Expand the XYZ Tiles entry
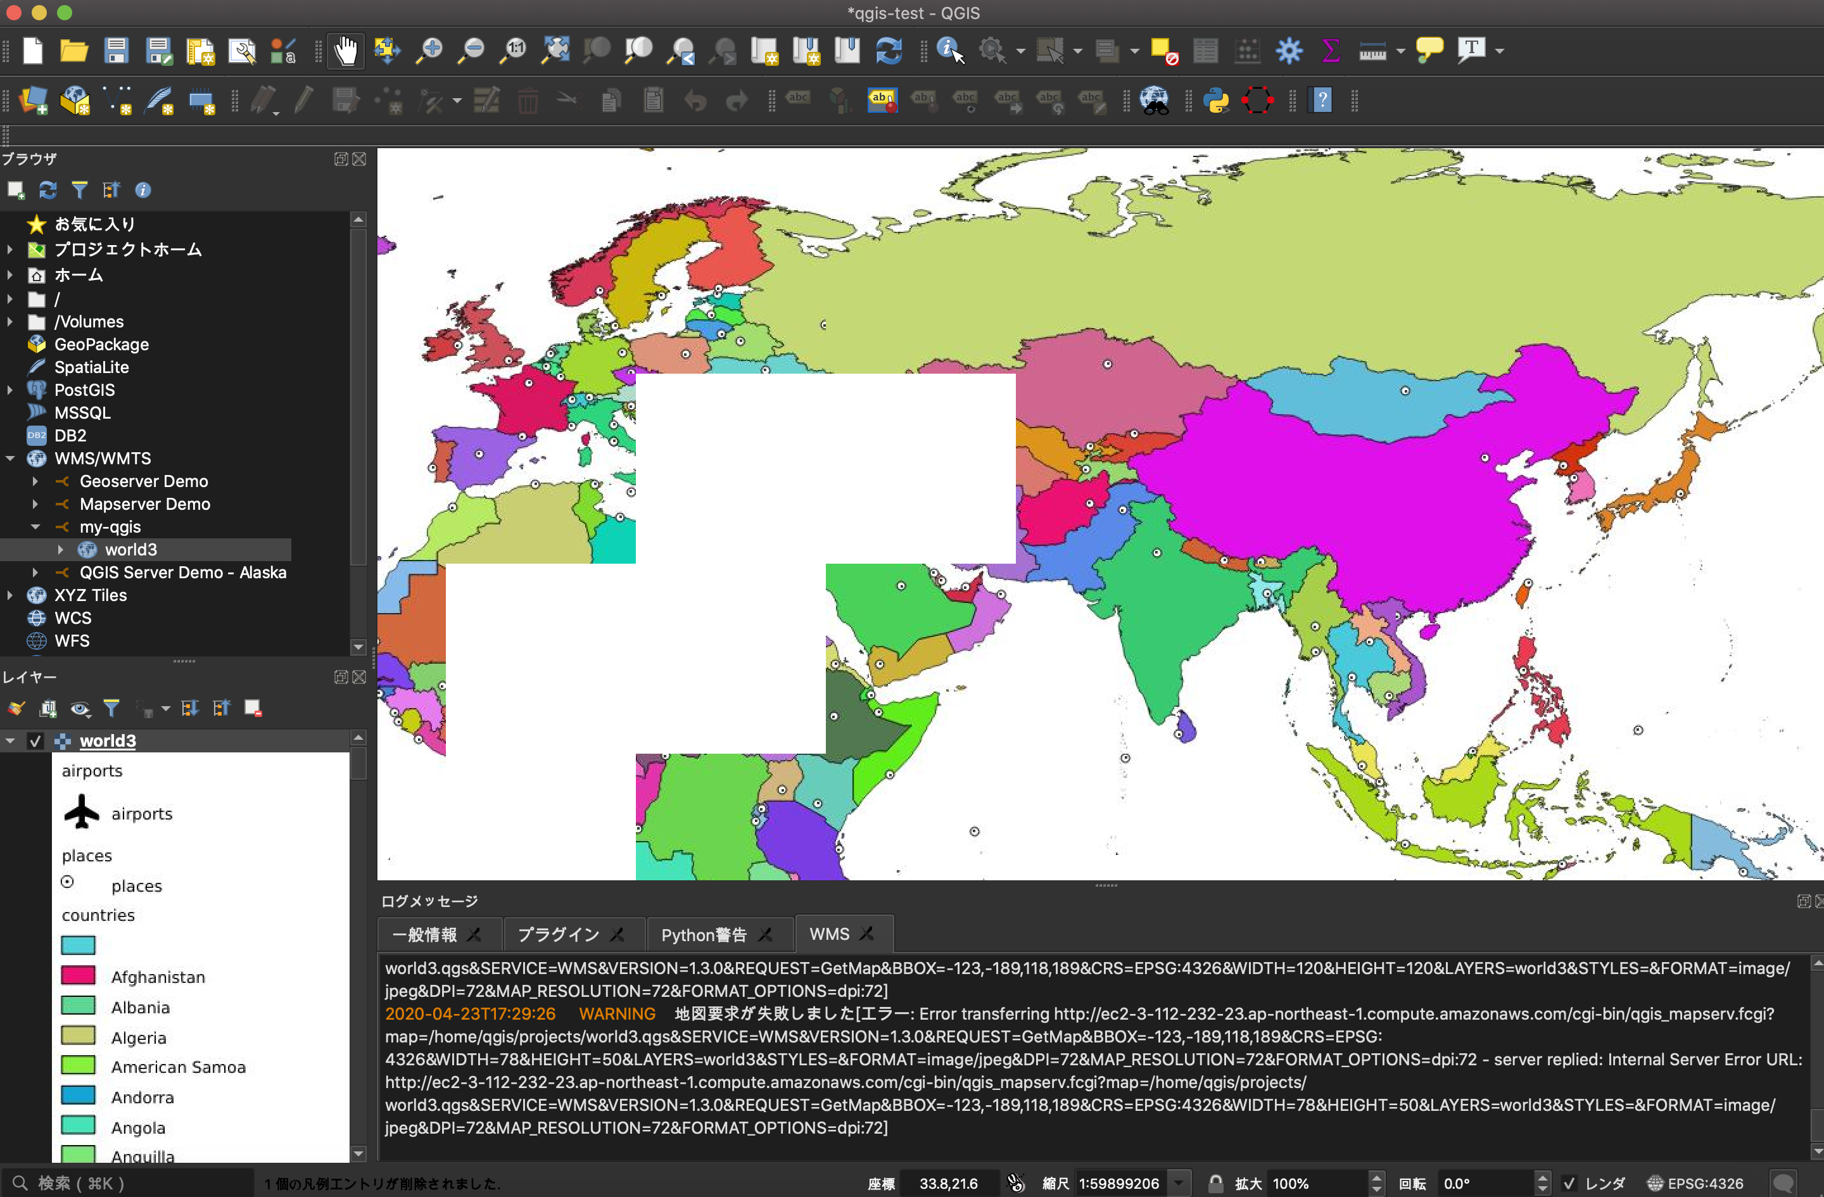Image resolution: width=1824 pixels, height=1197 pixels. click(9, 595)
